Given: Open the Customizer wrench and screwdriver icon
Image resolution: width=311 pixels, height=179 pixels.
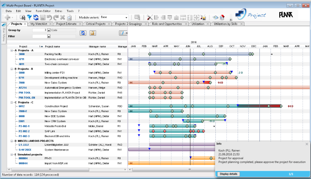Looking at the screenshot, I should point(150,17).
